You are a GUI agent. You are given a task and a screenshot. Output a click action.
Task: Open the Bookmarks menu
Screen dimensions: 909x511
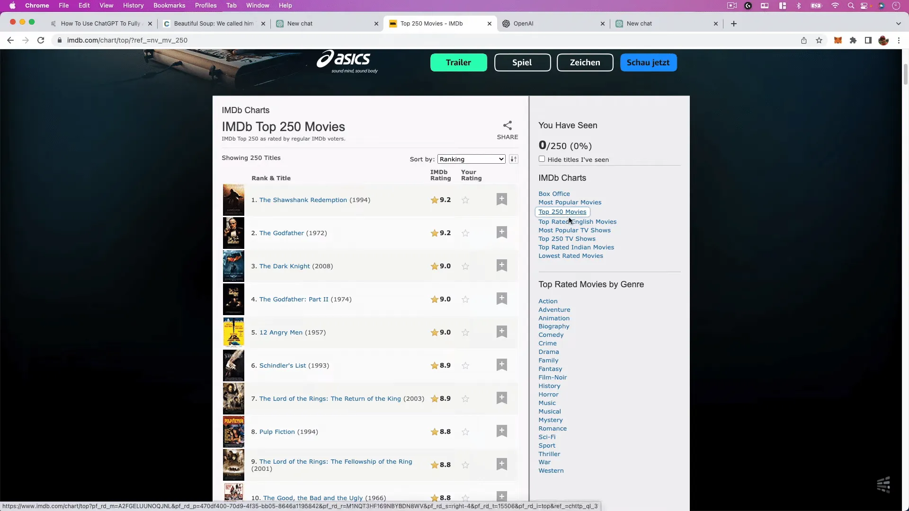169,5
